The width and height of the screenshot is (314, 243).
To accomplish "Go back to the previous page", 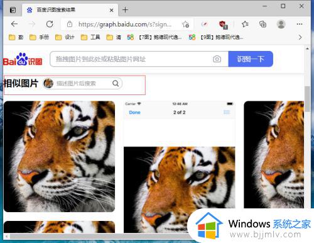I will [x=14, y=24].
